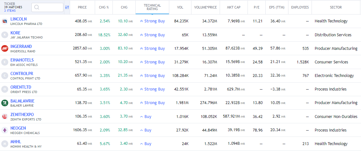
Task: Click Strong Buy rating for BALMLAWRIE
Action: click(x=152, y=103)
